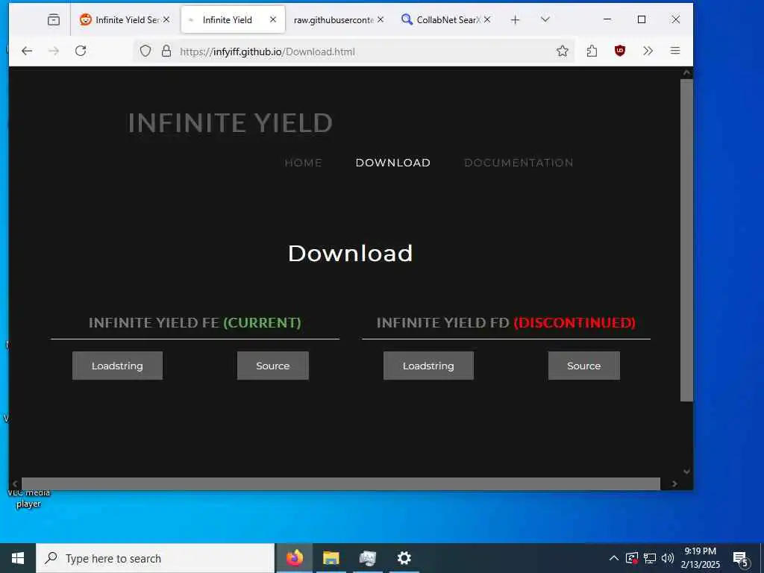Close the CollabNet SearX tab
This screenshot has height=573, width=764.
[486, 19]
